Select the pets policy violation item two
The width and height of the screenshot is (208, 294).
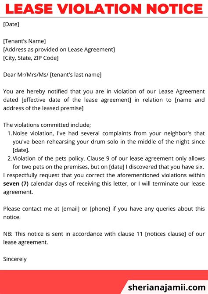(x=106, y=162)
